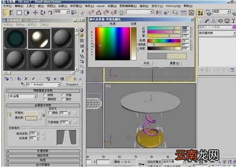Open Select by Name list tool
236x168 pixels.
(12, 13)
